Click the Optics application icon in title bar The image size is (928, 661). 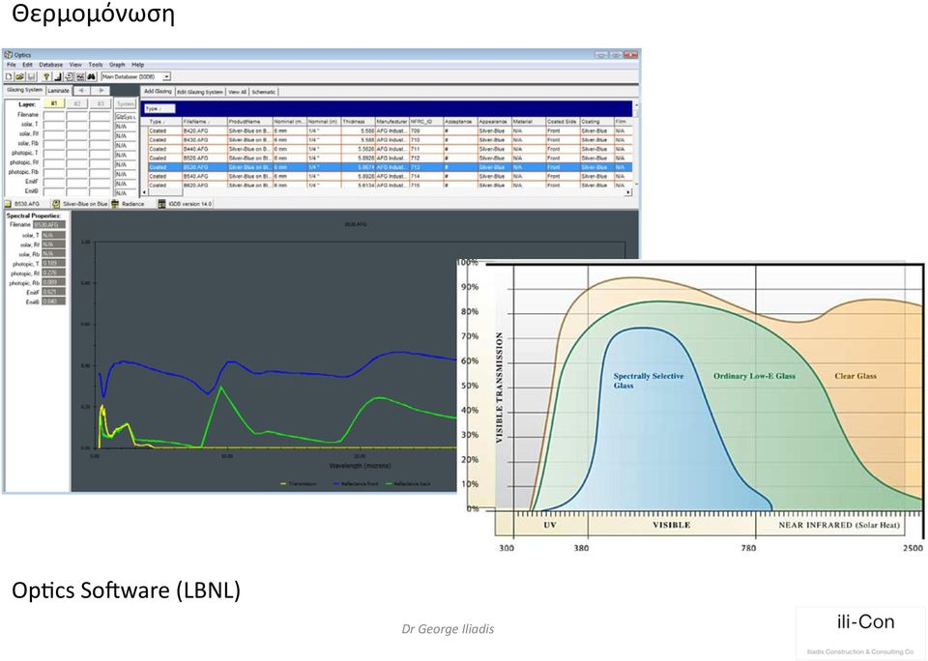(9, 54)
